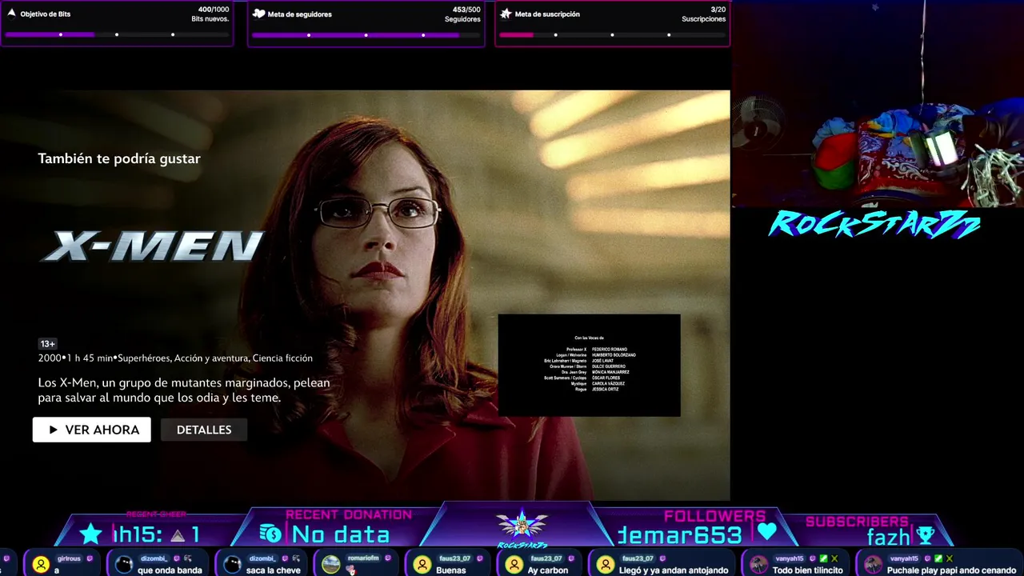
Task: Click the 453/500 Seguidores counter
Action: tap(466, 10)
